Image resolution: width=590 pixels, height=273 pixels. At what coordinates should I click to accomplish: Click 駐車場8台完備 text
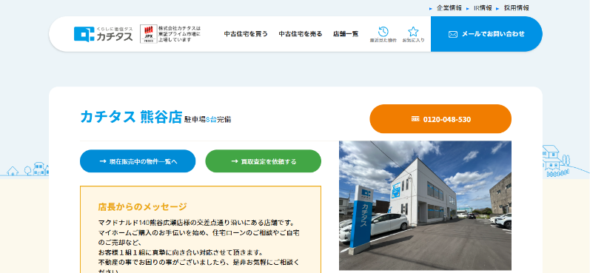pyautogui.click(x=208, y=120)
